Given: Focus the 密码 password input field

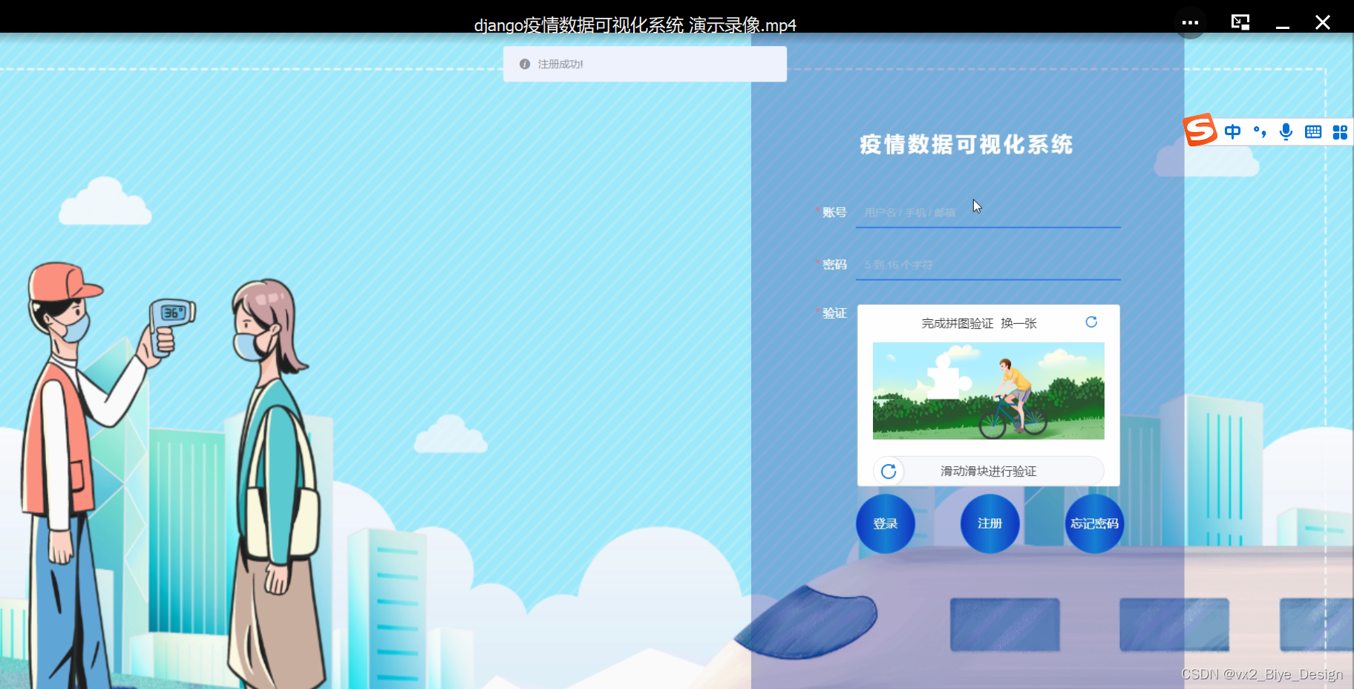Looking at the screenshot, I should (x=988, y=265).
